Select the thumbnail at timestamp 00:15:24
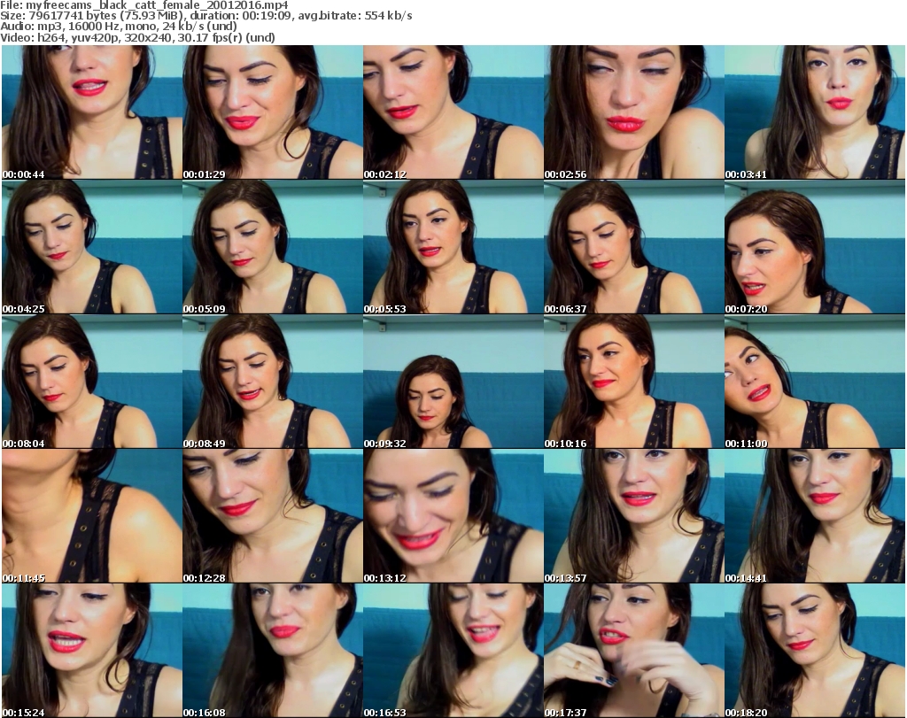This screenshot has width=907, height=718. pos(92,651)
